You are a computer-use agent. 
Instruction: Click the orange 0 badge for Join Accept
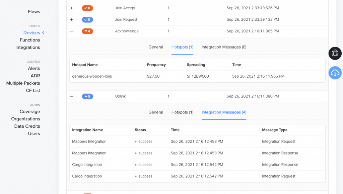(87, 8)
